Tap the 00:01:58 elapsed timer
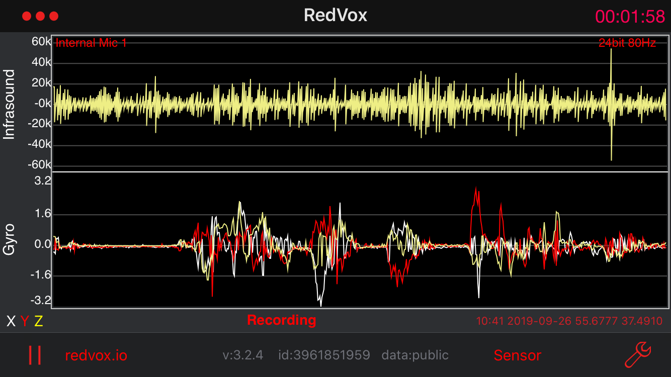The image size is (671, 377). 630,17
